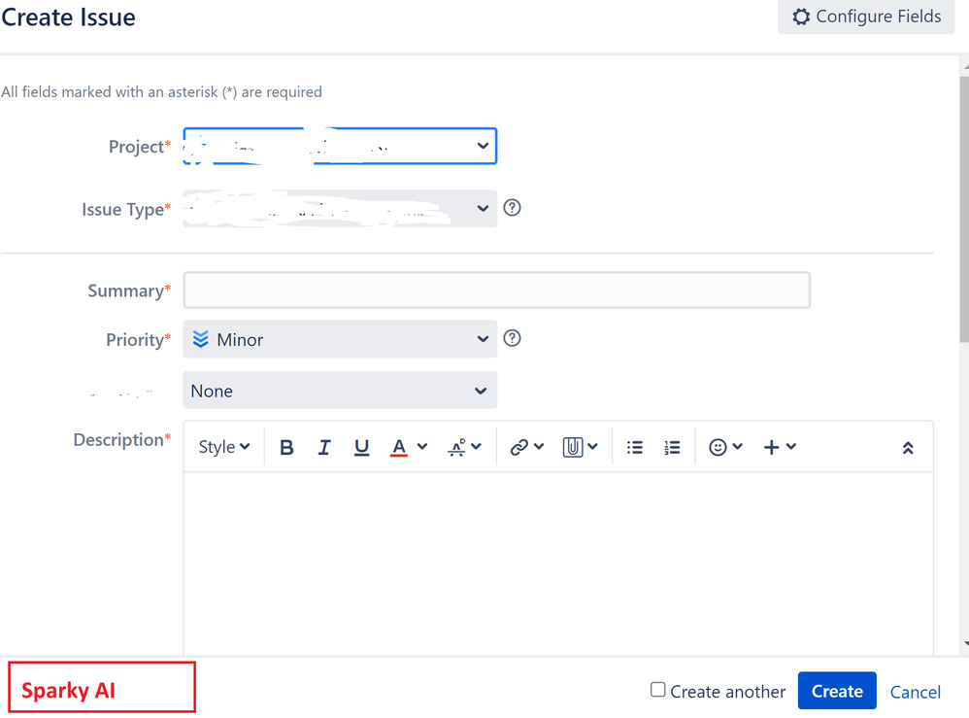
Task: Open the text color picker
Action: (400, 446)
